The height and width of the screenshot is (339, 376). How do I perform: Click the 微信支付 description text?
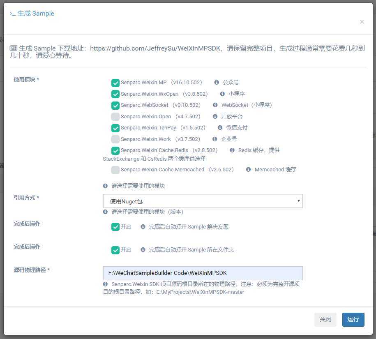(x=237, y=127)
